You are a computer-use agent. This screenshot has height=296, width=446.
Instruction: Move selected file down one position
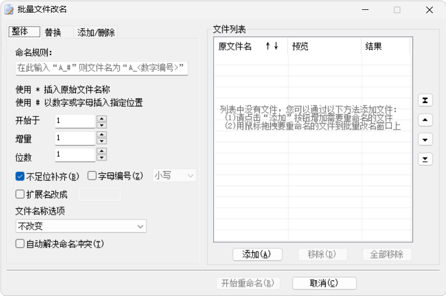[425, 139]
